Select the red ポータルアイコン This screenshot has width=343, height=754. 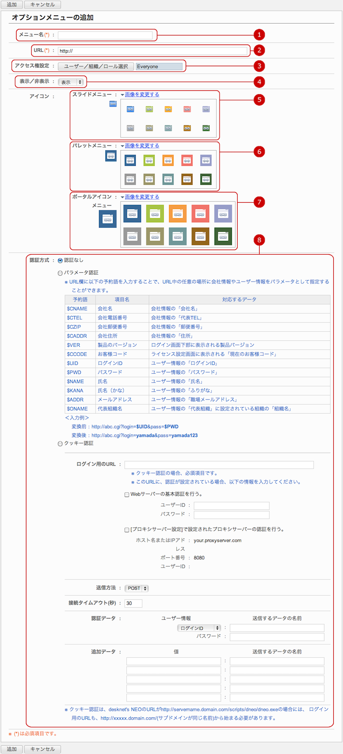200,214
